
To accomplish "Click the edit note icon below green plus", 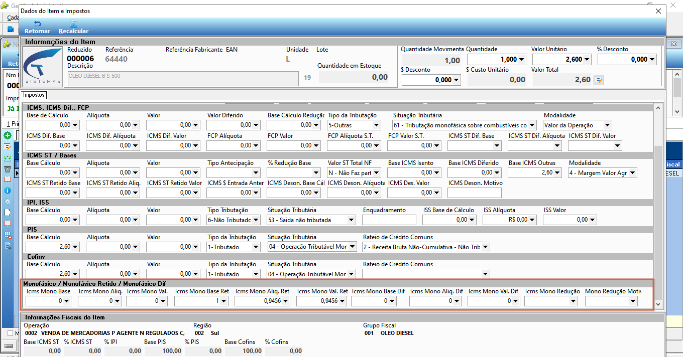I will [x=8, y=146].
